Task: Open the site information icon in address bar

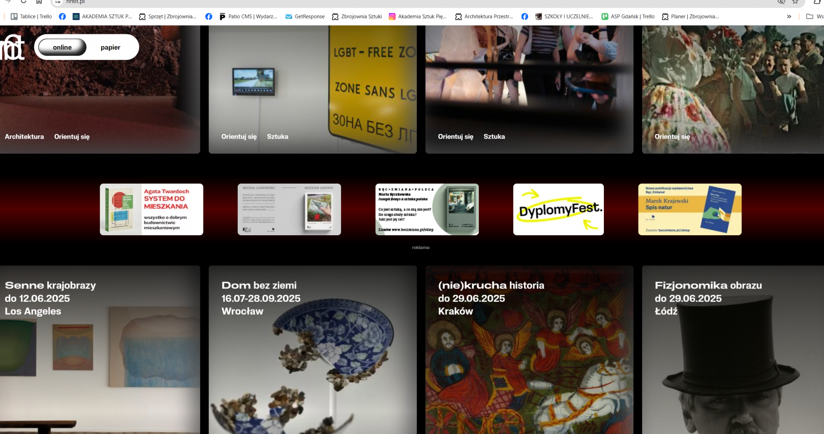Action: point(58,2)
